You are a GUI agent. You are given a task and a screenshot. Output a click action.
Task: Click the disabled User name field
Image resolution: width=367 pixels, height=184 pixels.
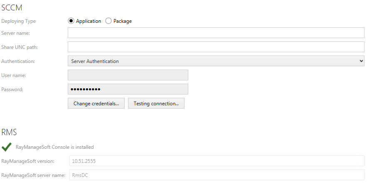coord(128,75)
